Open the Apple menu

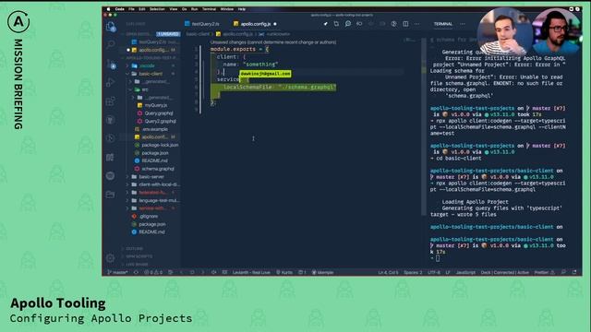click(x=109, y=9)
